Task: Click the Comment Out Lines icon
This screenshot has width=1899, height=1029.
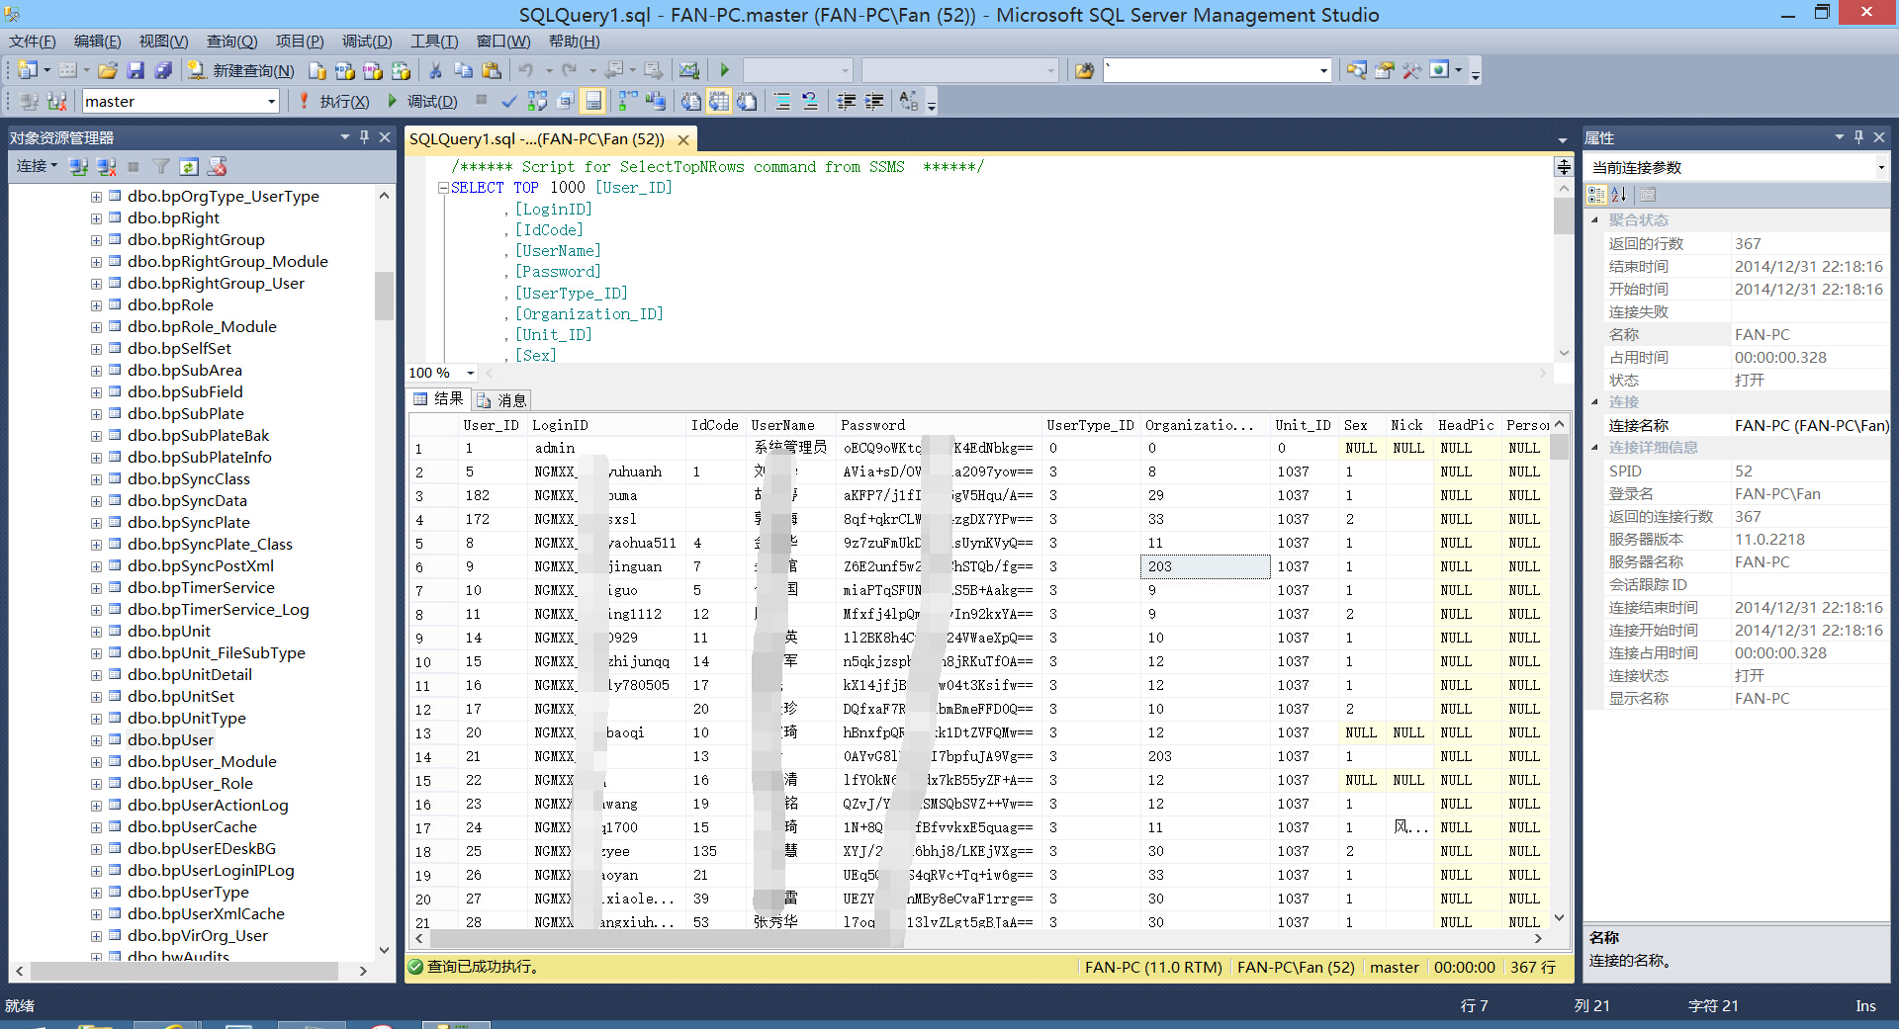Action: point(782,101)
